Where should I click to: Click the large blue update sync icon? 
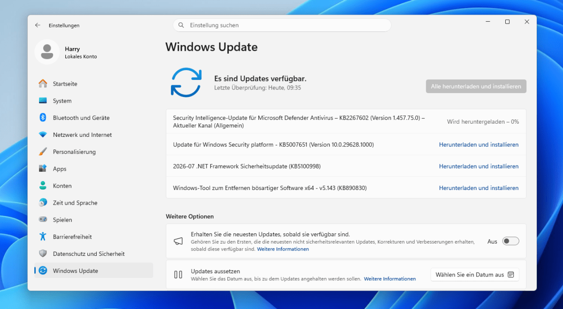click(x=186, y=82)
